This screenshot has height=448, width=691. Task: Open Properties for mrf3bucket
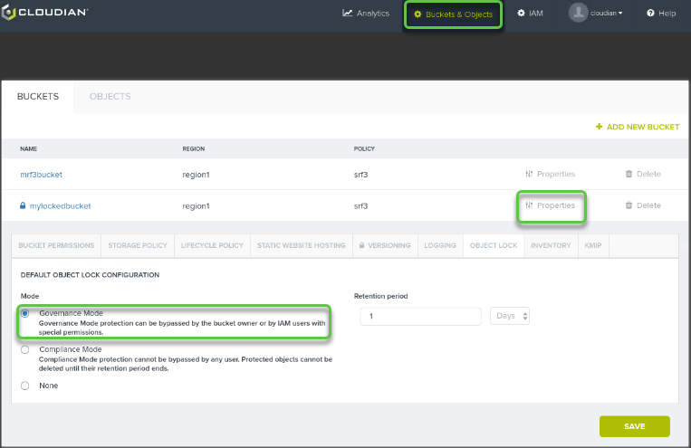[x=551, y=174]
